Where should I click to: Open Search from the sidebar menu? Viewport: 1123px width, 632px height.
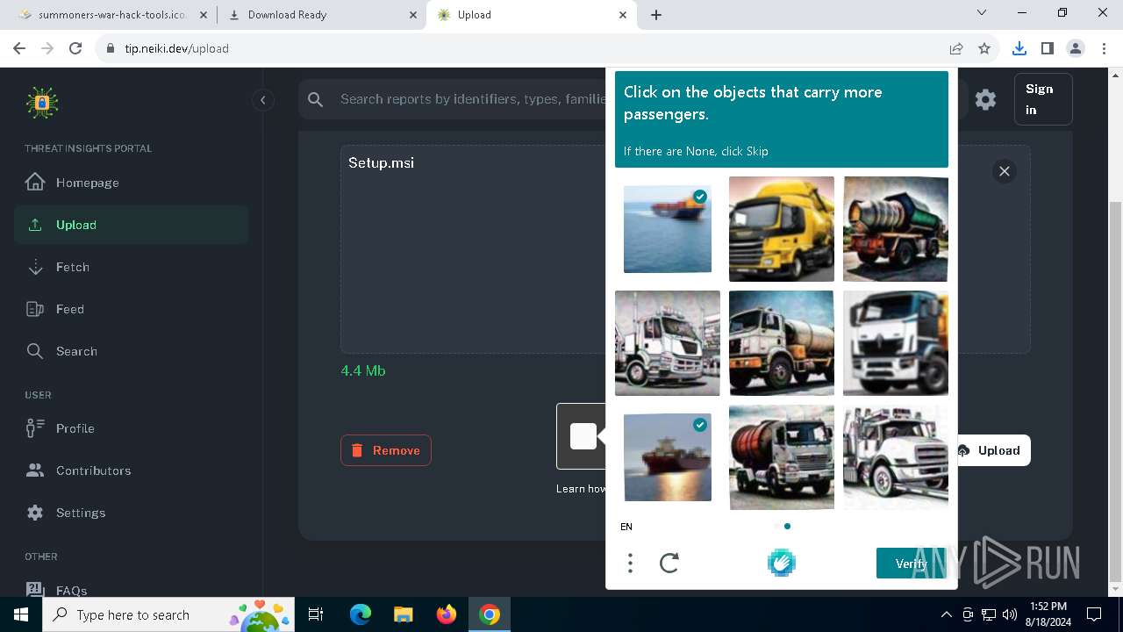pyautogui.click(x=131, y=351)
